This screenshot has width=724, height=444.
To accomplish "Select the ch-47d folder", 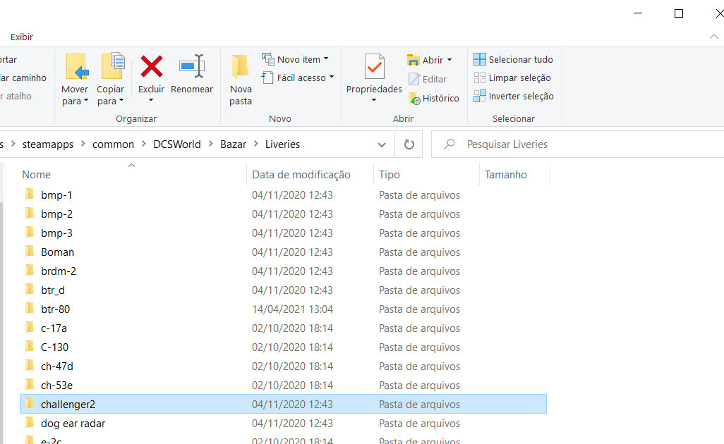I will pos(56,366).
